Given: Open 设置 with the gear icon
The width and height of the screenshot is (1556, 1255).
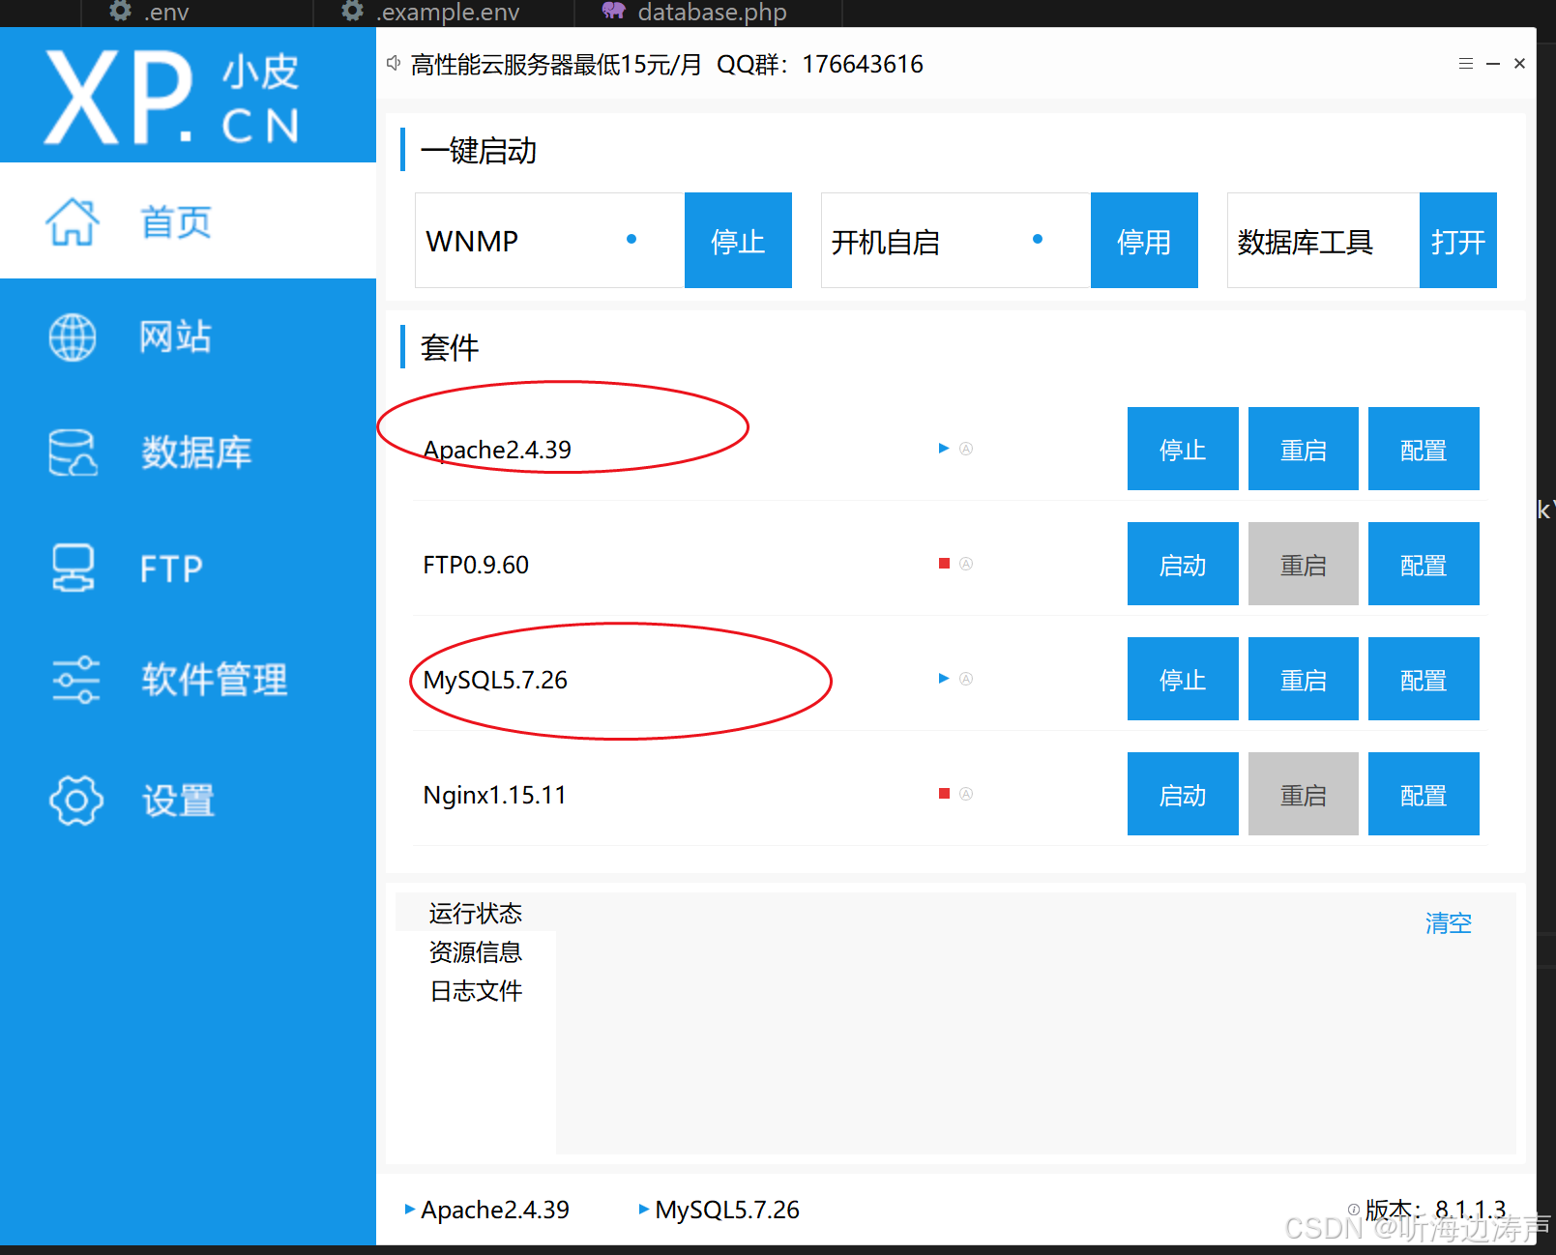Looking at the screenshot, I should 75,801.
